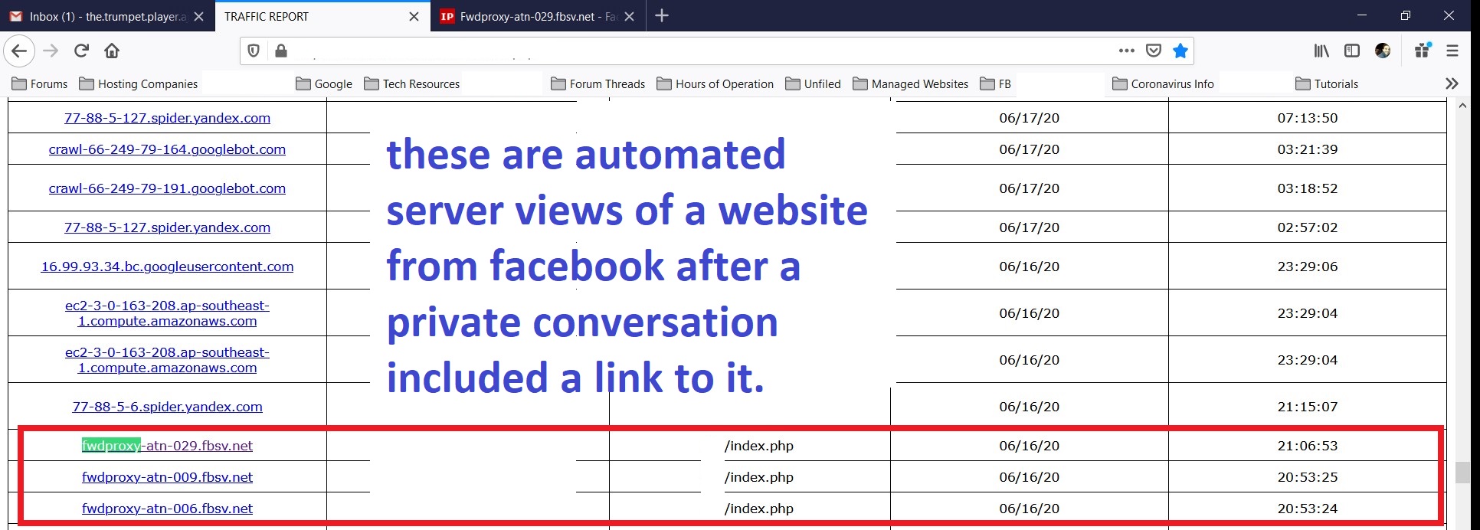Viewport: 1480px width, 530px height.
Task: Show more bookmarks with the double chevron
Action: click(x=1452, y=83)
